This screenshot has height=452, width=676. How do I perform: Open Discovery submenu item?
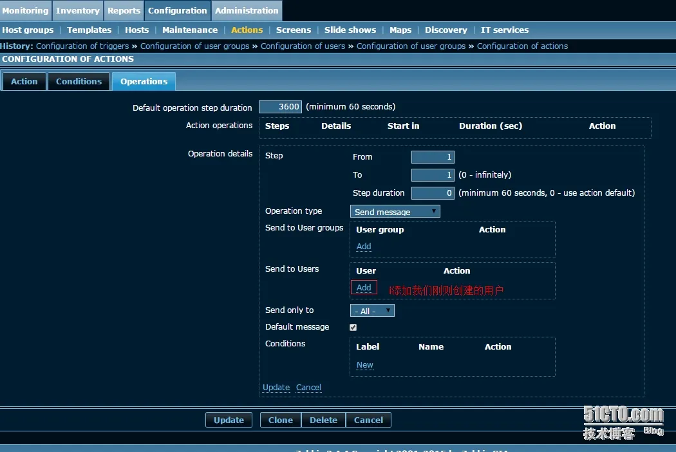446,30
